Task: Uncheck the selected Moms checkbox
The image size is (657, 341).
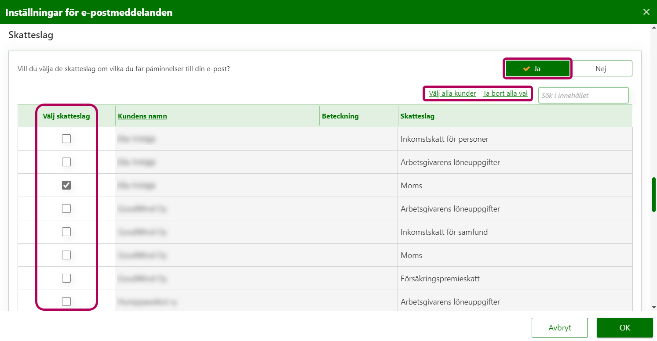Action: [x=66, y=185]
